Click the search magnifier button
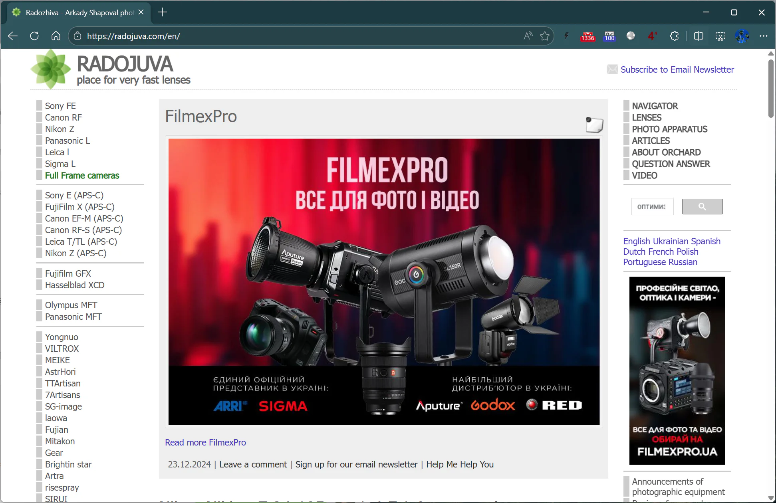This screenshot has width=776, height=503. point(702,206)
